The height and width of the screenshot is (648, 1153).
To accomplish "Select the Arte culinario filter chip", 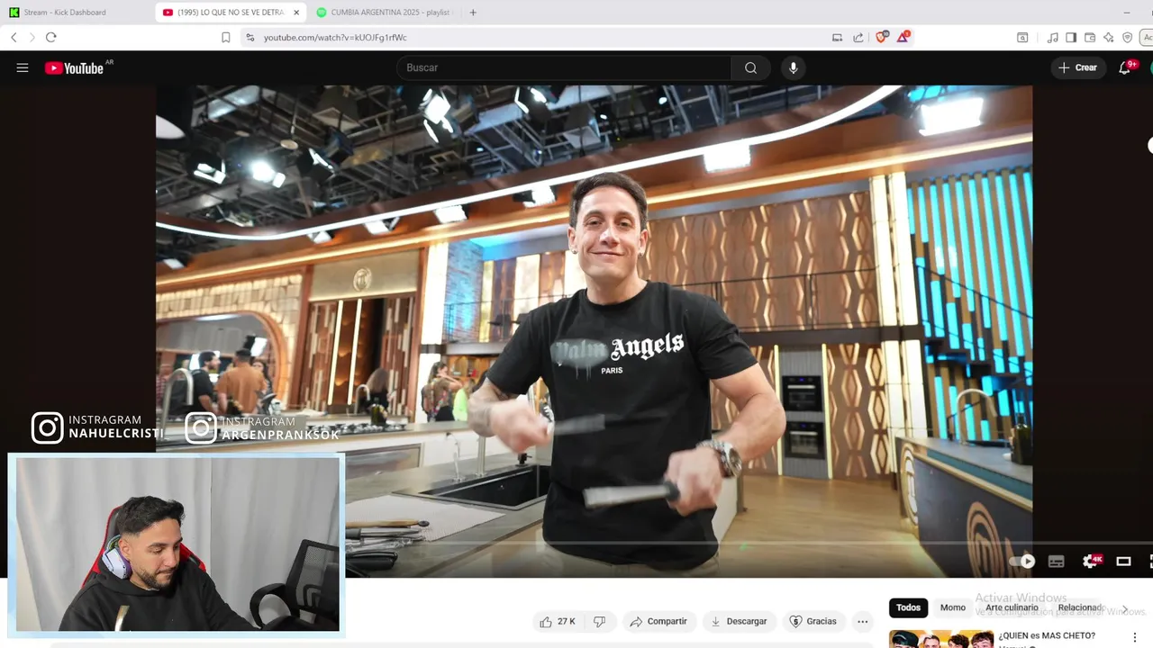I will tap(1012, 607).
